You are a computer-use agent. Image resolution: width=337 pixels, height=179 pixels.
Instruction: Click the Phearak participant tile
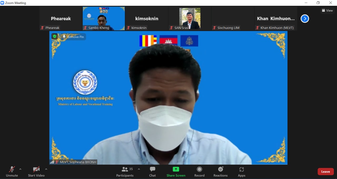61,19
